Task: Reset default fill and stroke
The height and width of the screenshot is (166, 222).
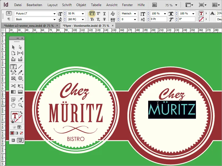Action: tap(12, 121)
